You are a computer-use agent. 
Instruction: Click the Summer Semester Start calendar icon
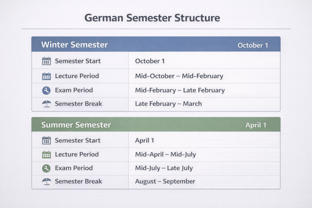click(46, 140)
